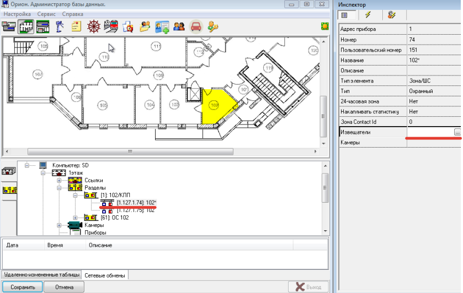Expand the Ссылки tree node
Image resolution: width=463 pixels, height=293 pixels.
(60, 180)
